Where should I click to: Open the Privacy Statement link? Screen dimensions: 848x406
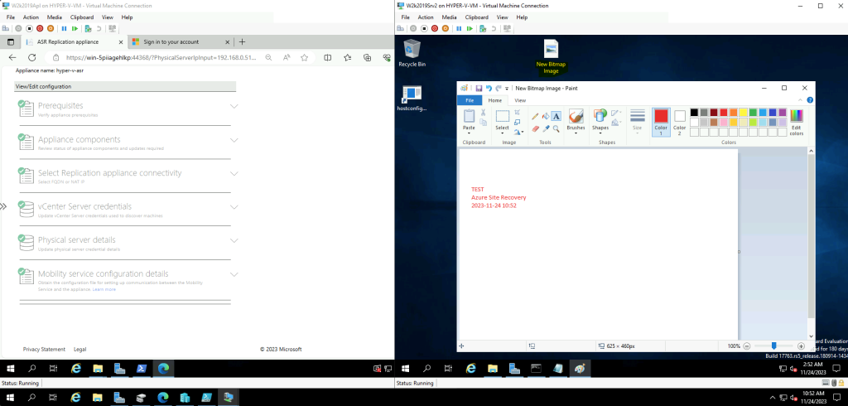(x=44, y=349)
